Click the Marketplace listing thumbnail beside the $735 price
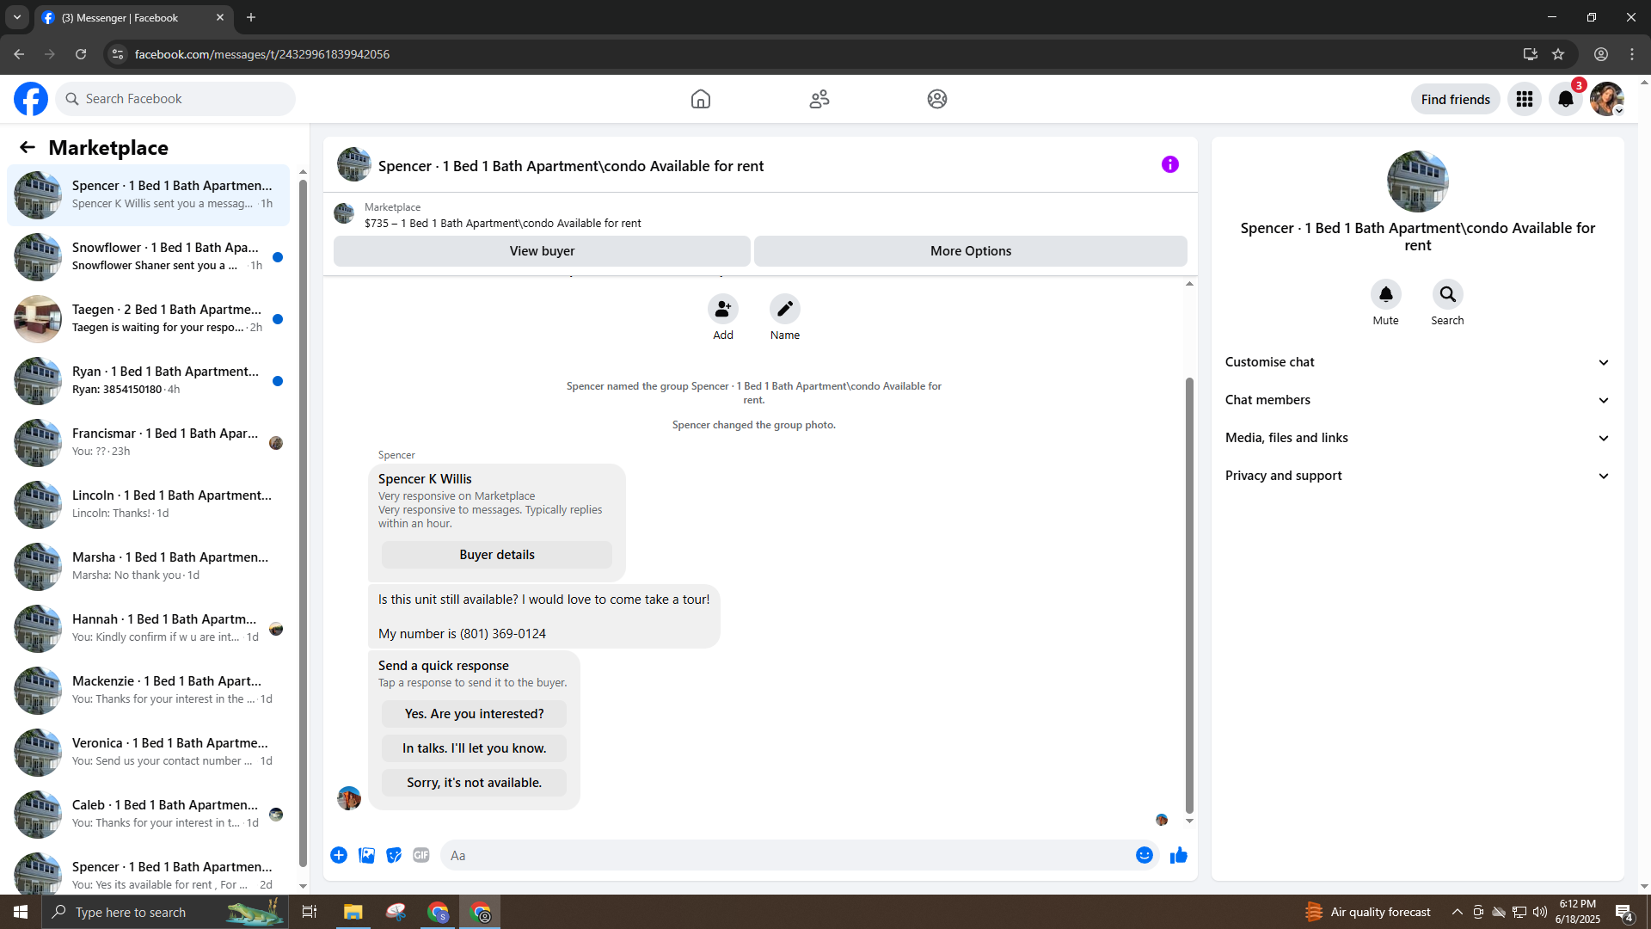Viewport: 1651px width, 929px height. [344, 214]
